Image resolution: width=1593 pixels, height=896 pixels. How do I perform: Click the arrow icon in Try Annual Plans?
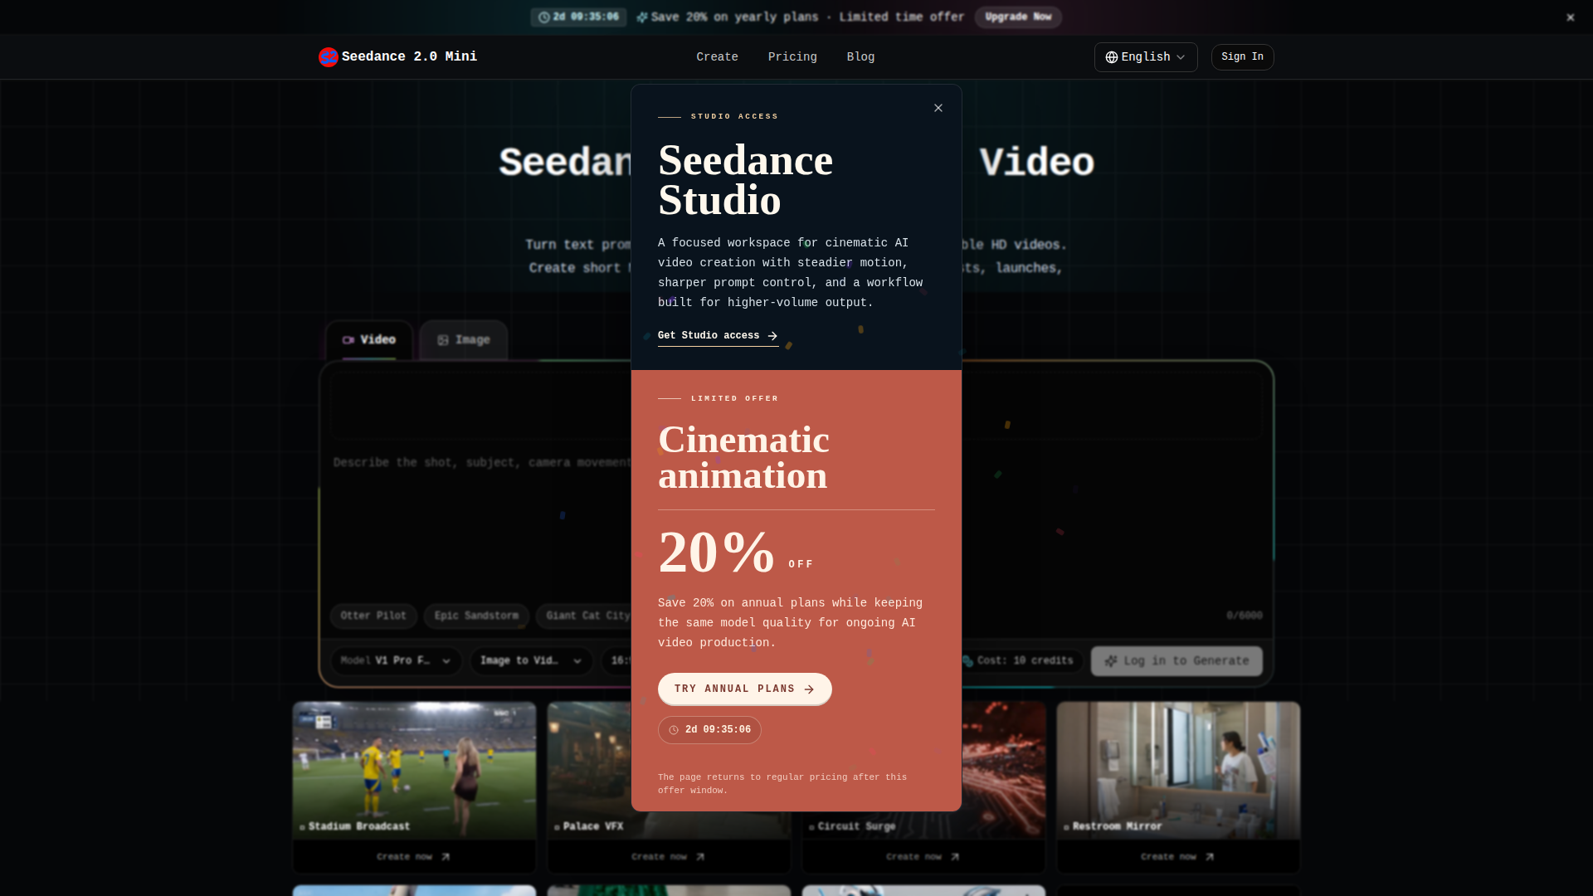click(809, 689)
